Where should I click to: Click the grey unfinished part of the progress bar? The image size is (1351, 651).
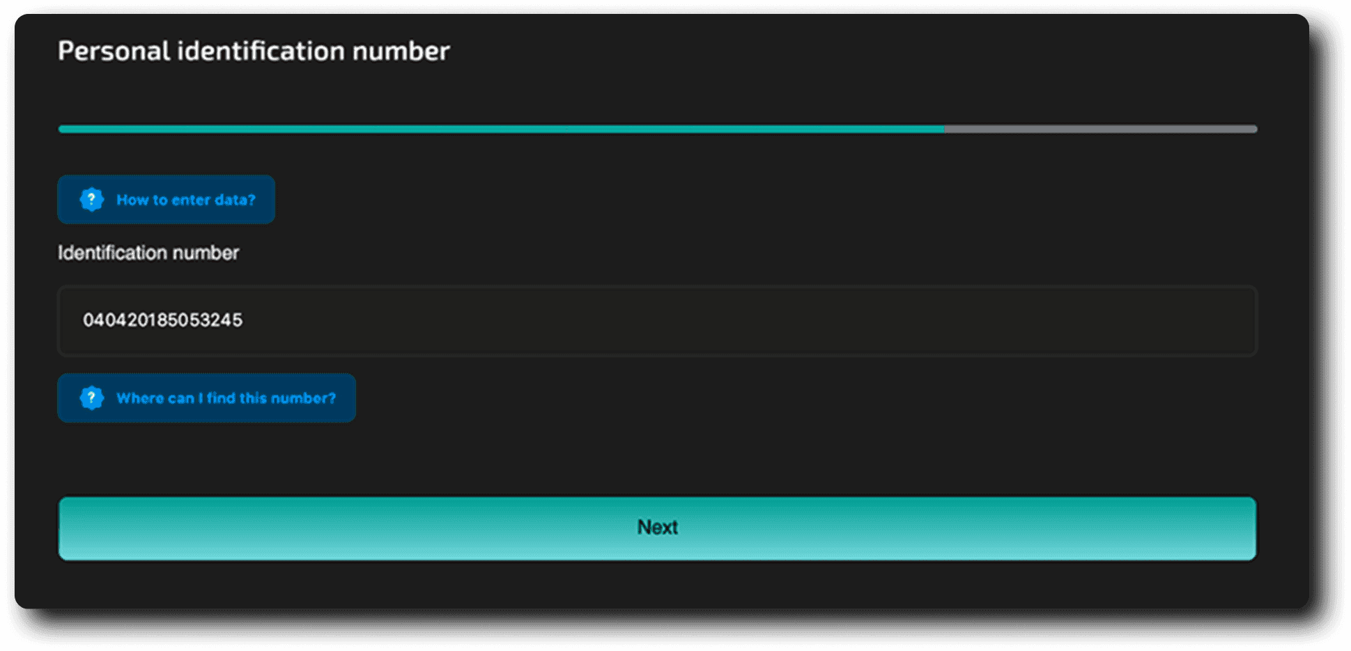coord(1101,129)
